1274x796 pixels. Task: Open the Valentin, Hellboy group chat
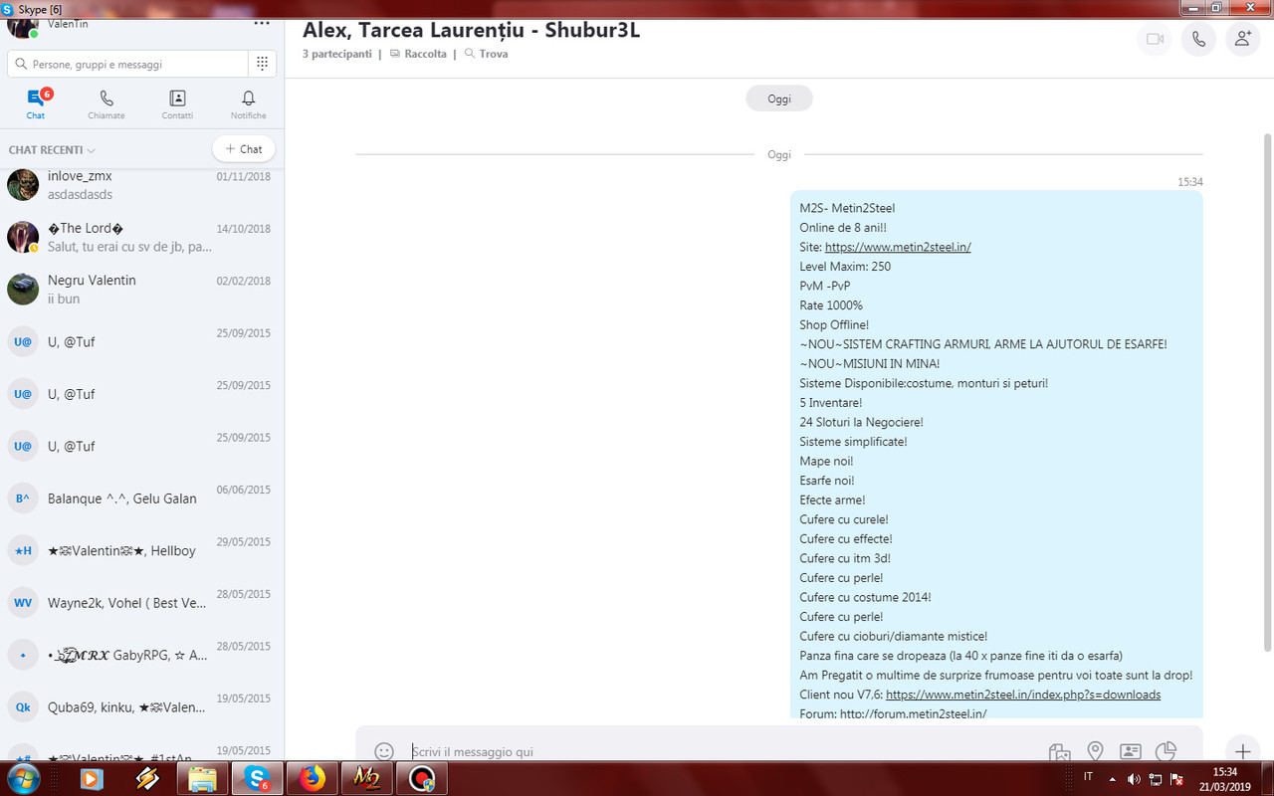coord(141,550)
